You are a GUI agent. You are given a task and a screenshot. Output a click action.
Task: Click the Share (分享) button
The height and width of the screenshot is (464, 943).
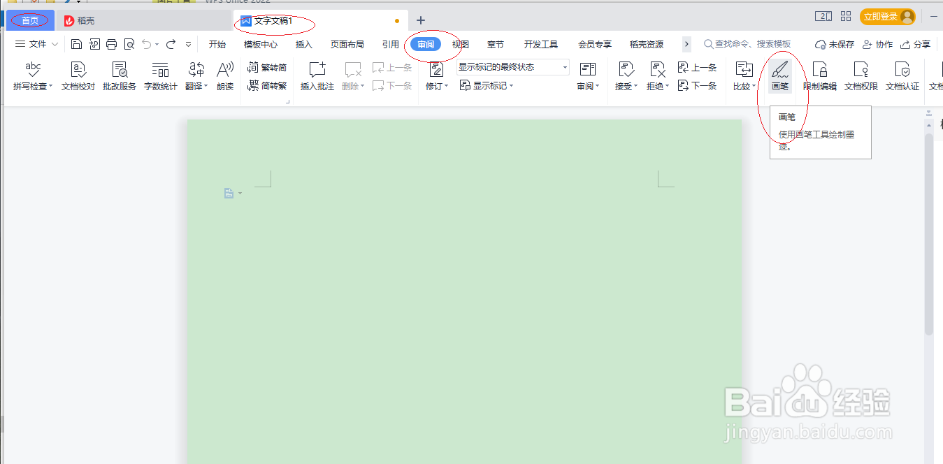(916, 44)
